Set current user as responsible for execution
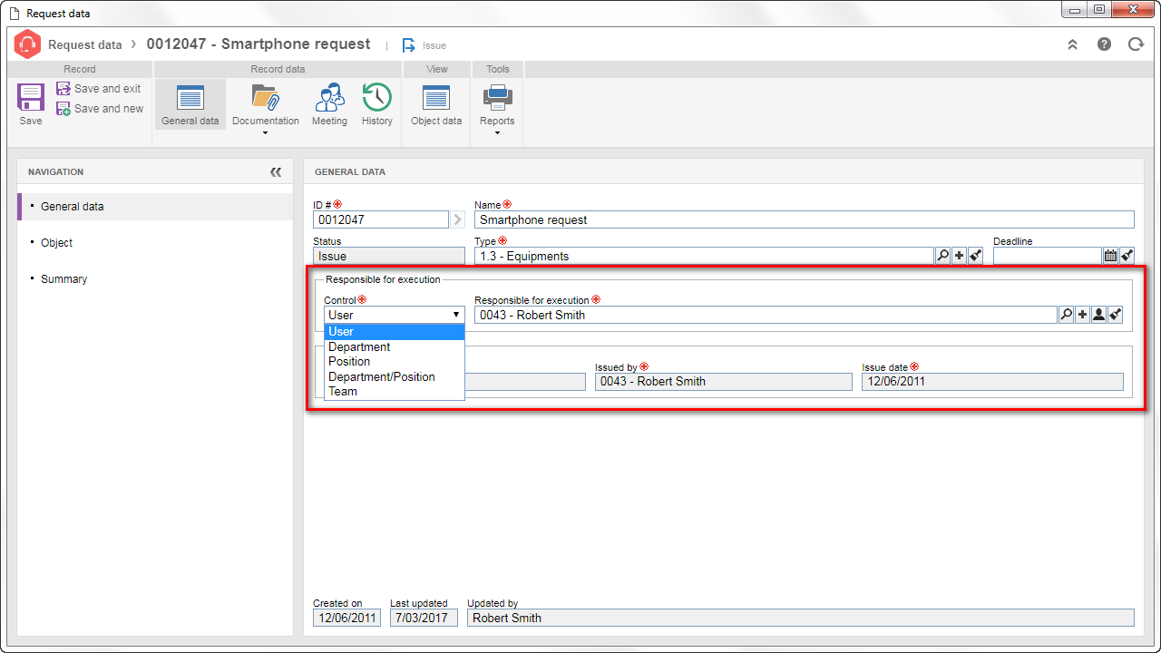The image size is (1161, 653). click(1099, 315)
